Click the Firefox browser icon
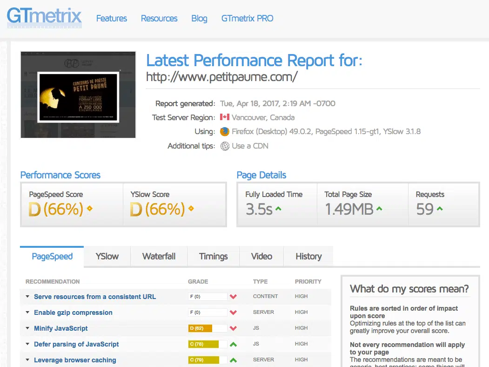Viewport: 489px width, 367px height. (225, 132)
